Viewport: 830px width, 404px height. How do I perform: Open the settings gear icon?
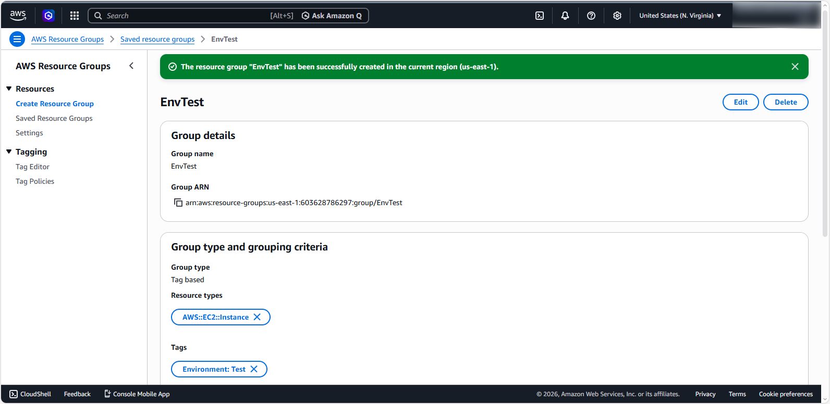[617, 16]
